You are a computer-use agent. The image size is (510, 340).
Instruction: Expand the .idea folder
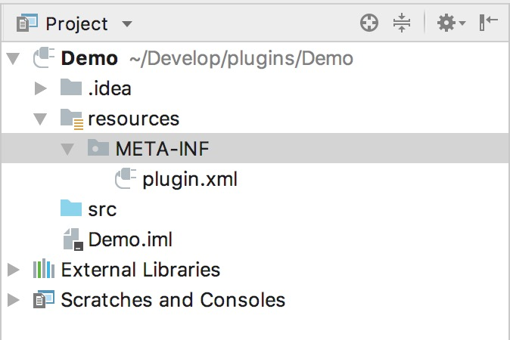click(40, 88)
